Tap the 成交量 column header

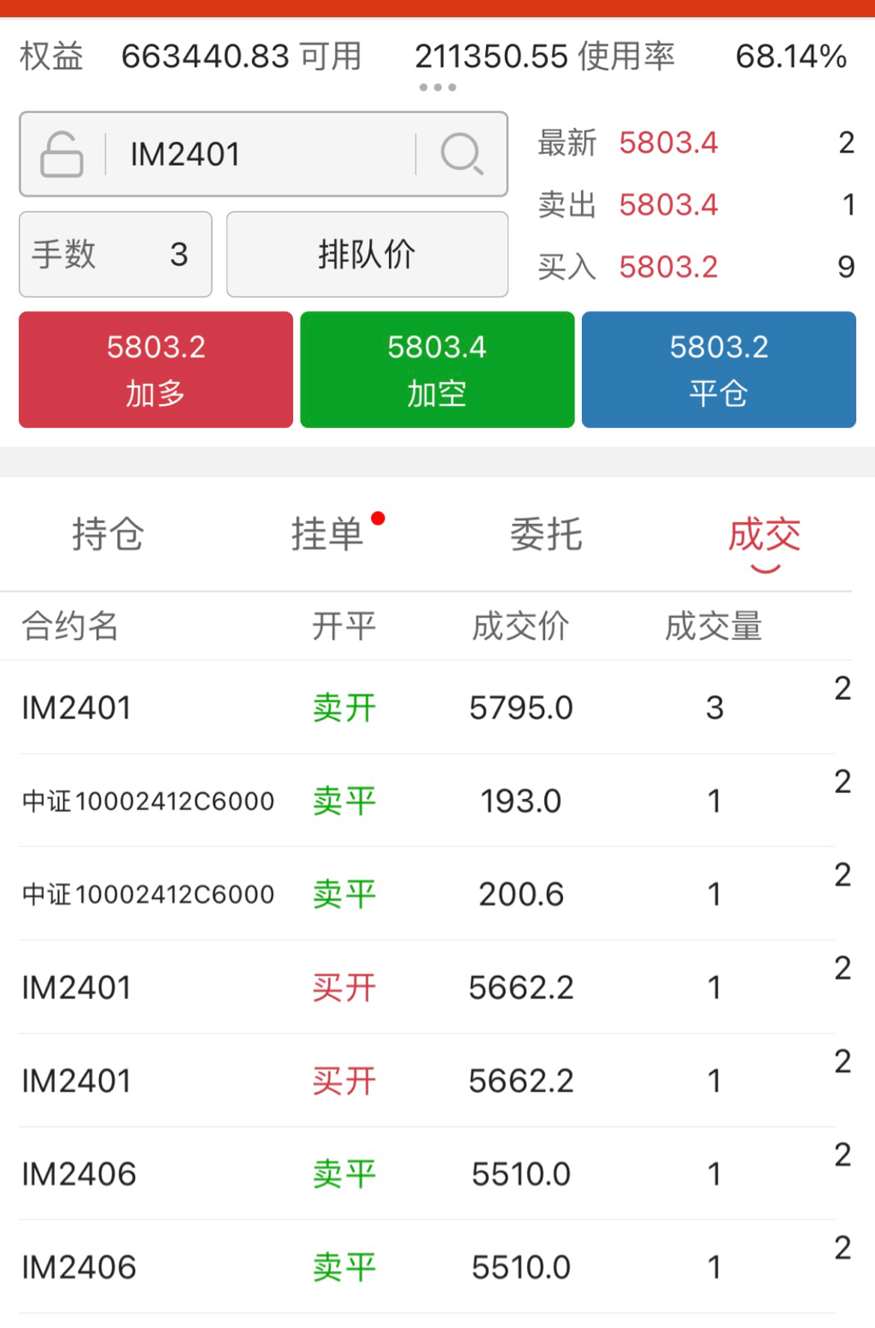(714, 626)
